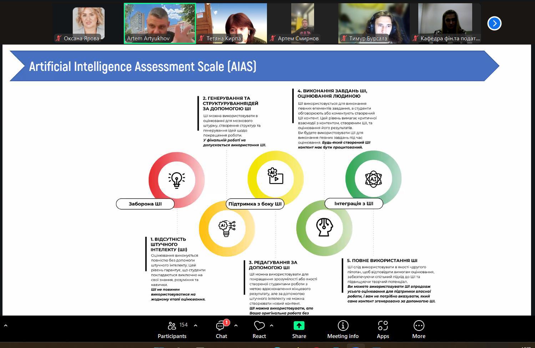This screenshot has width=535, height=348.
Task: Click muted mic icon on Тимур Бурсала
Action: [x=344, y=38]
